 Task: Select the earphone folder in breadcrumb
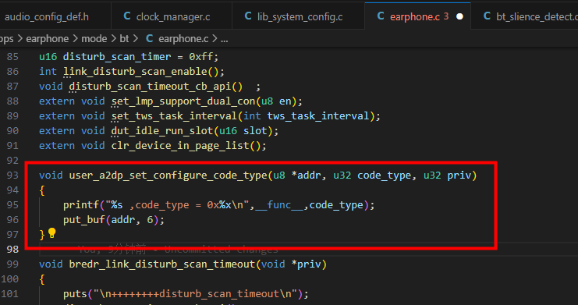47,39
